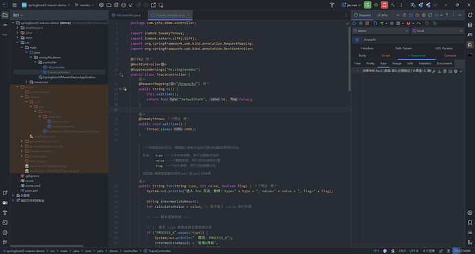475x254 pixels.
Task: Open the Commit tool window icon
Action: coord(5,25)
